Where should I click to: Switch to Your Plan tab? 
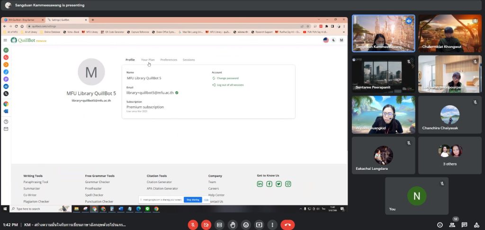click(148, 60)
